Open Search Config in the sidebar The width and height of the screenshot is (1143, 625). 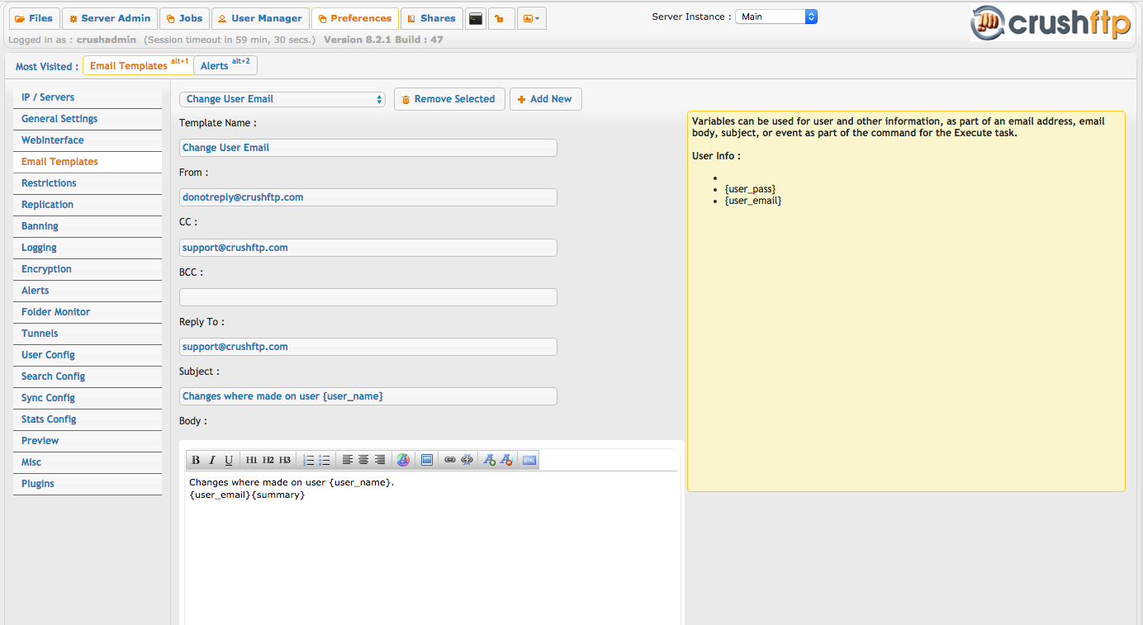point(88,376)
